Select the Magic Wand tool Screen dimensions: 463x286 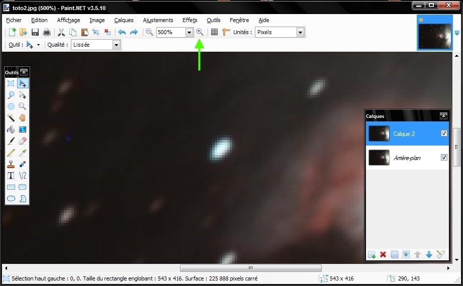(11, 118)
